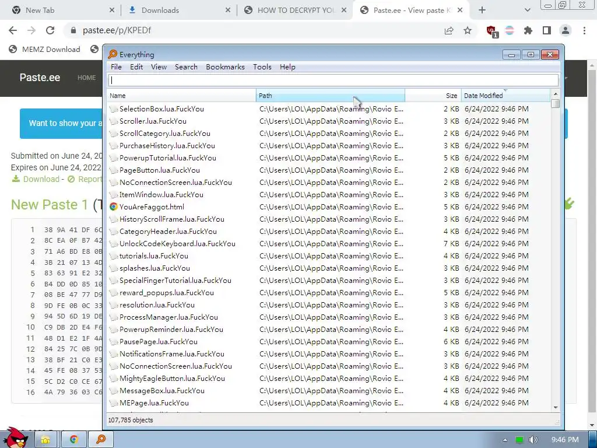The height and width of the screenshot is (448, 597).
Task: Open the Search menu in Everything
Action: click(186, 67)
